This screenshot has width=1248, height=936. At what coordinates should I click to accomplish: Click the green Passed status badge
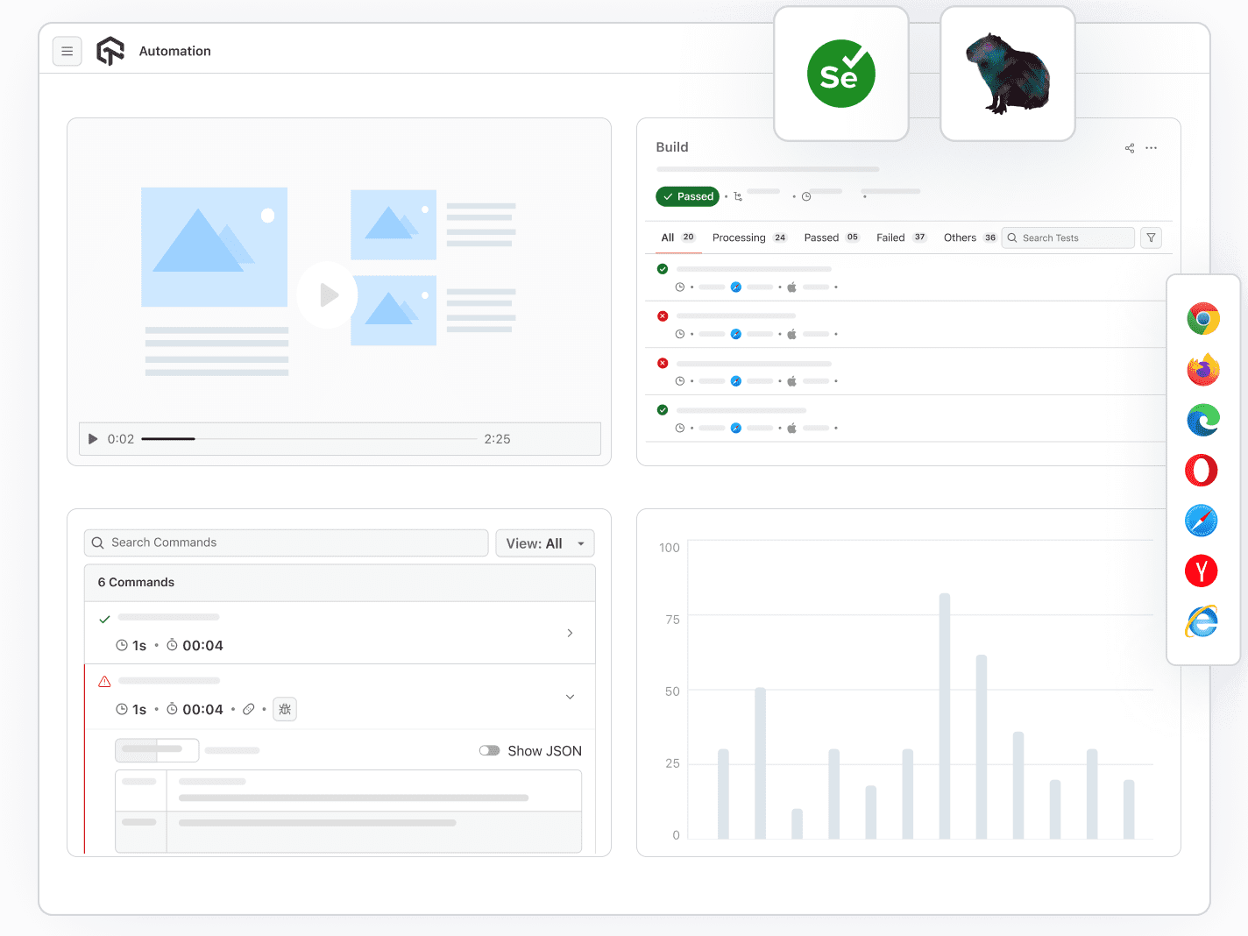coord(687,196)
